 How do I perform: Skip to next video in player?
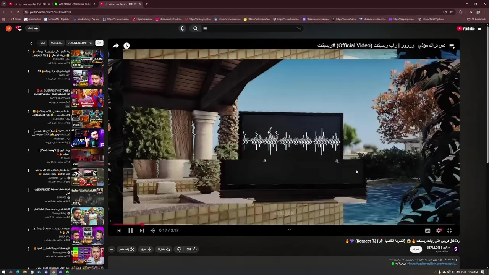pos(142,230)
